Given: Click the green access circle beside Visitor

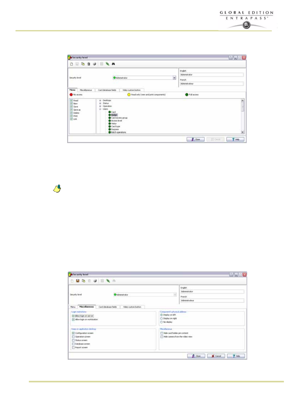Looking at the screenshot, I should [x=110, y=124].
